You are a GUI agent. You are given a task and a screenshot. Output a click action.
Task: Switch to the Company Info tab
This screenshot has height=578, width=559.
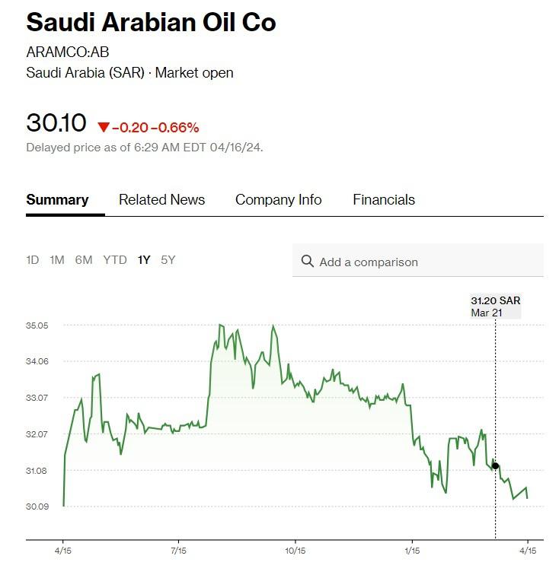(x=278, y=200)
